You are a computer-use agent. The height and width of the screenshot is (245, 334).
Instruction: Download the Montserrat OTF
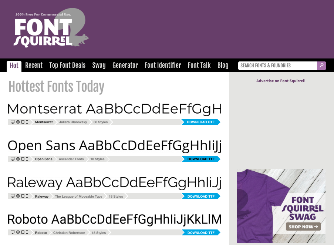(x=200, y=122)
